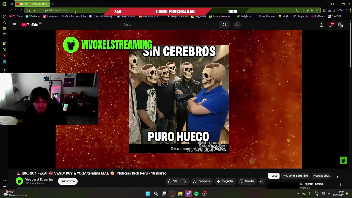
Task: Open GX Corner gamepad icon in tab bar
Action: tap(11, 4)
